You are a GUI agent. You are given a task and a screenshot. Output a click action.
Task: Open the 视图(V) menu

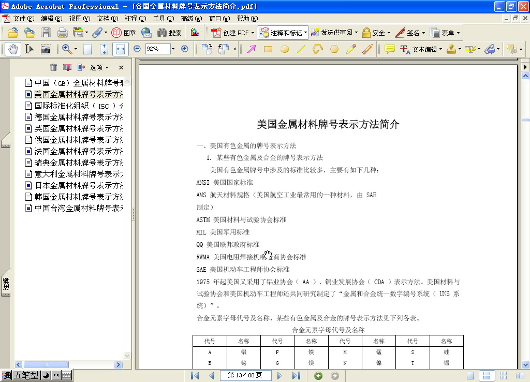tap(80, 19)
